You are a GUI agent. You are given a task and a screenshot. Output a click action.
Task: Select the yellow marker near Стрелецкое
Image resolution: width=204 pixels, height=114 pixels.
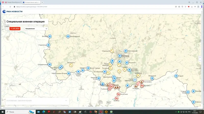[x=112, y=51]
